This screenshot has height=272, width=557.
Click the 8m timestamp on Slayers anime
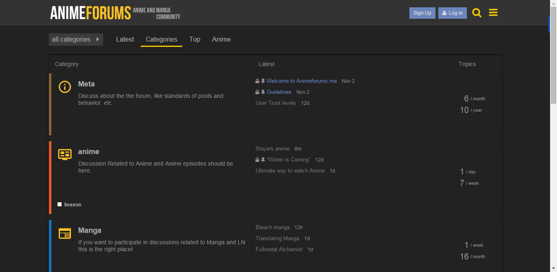298,149
